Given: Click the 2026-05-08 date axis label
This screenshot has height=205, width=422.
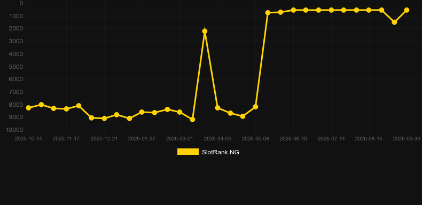Looking at the screenshot, I should click(255, 139).
